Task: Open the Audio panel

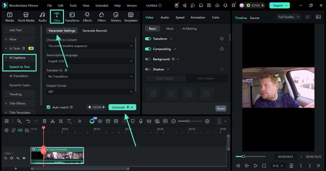Action: 42,17
